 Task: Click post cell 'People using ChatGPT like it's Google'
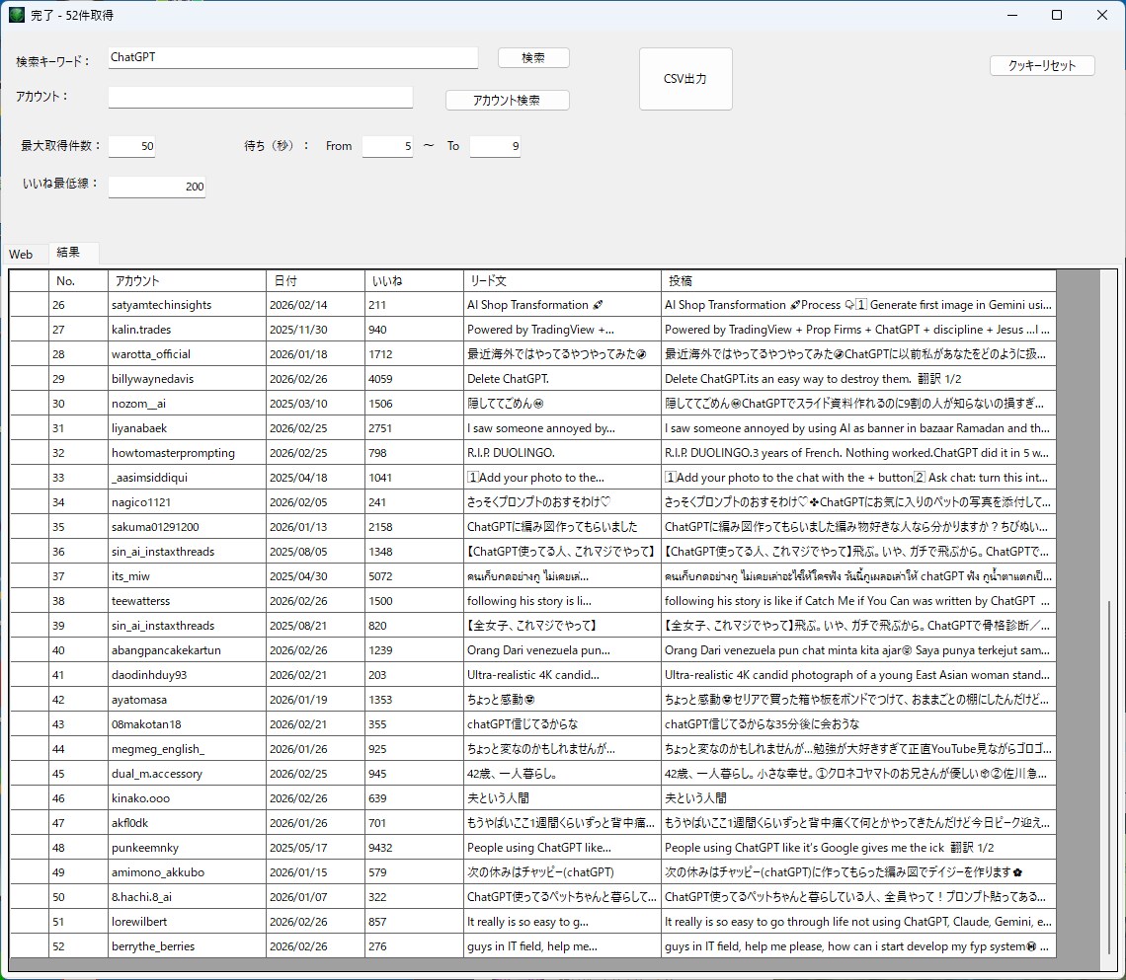coord(859,848)
